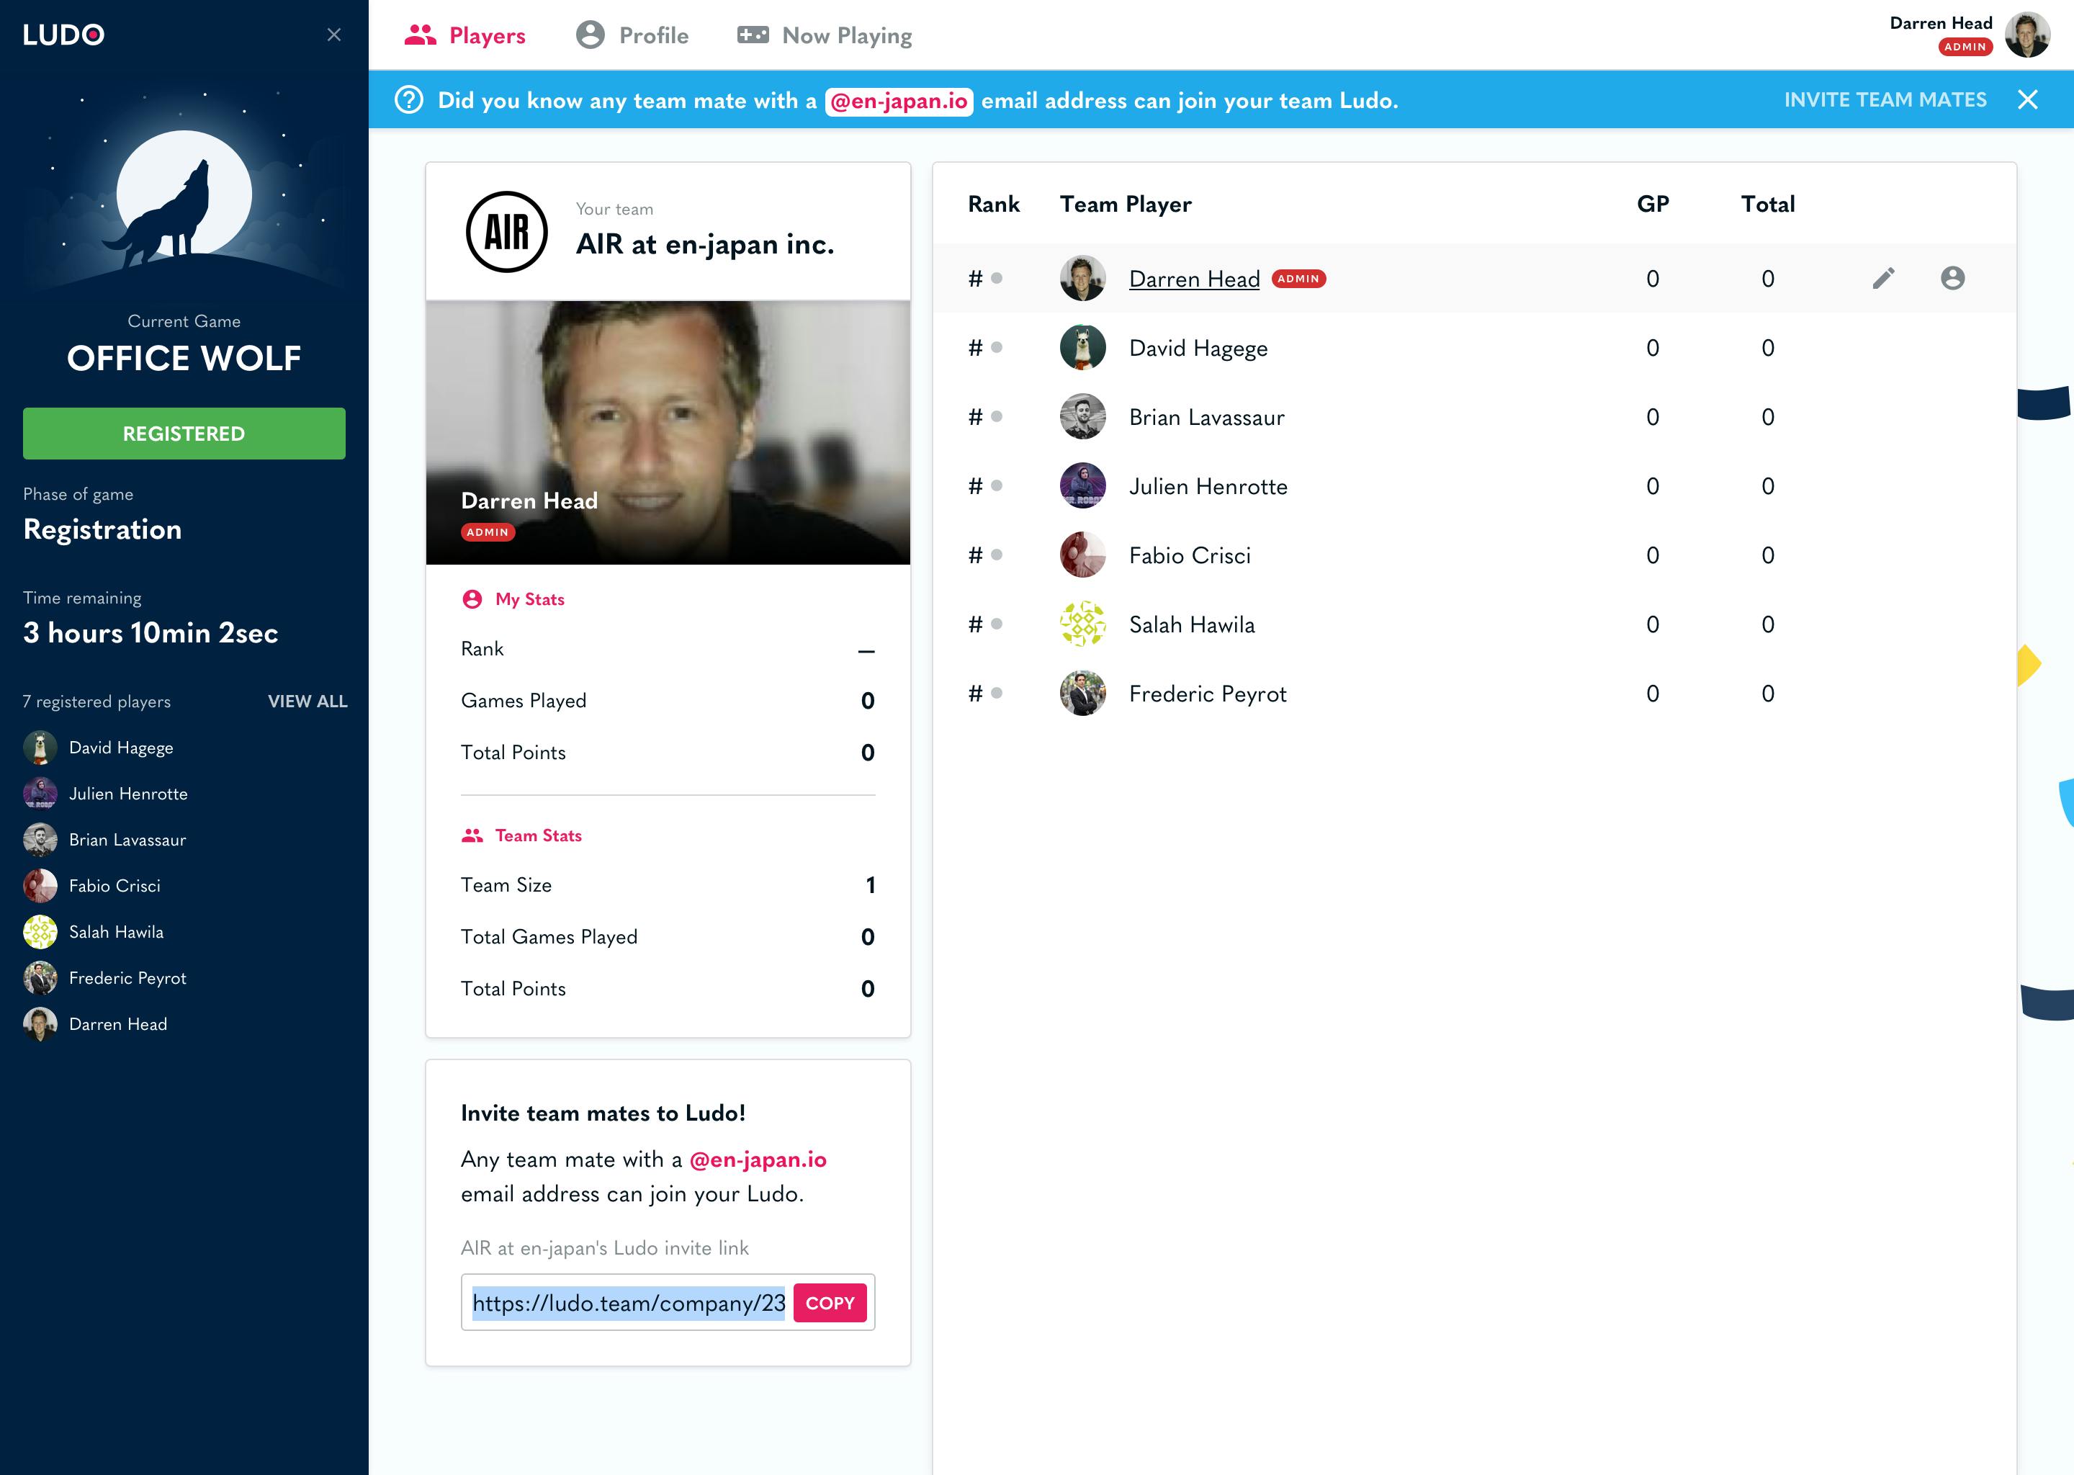The image size is (2074, 1475).
Task: Copy the Ludo invite link
Action: [830, 1302]
